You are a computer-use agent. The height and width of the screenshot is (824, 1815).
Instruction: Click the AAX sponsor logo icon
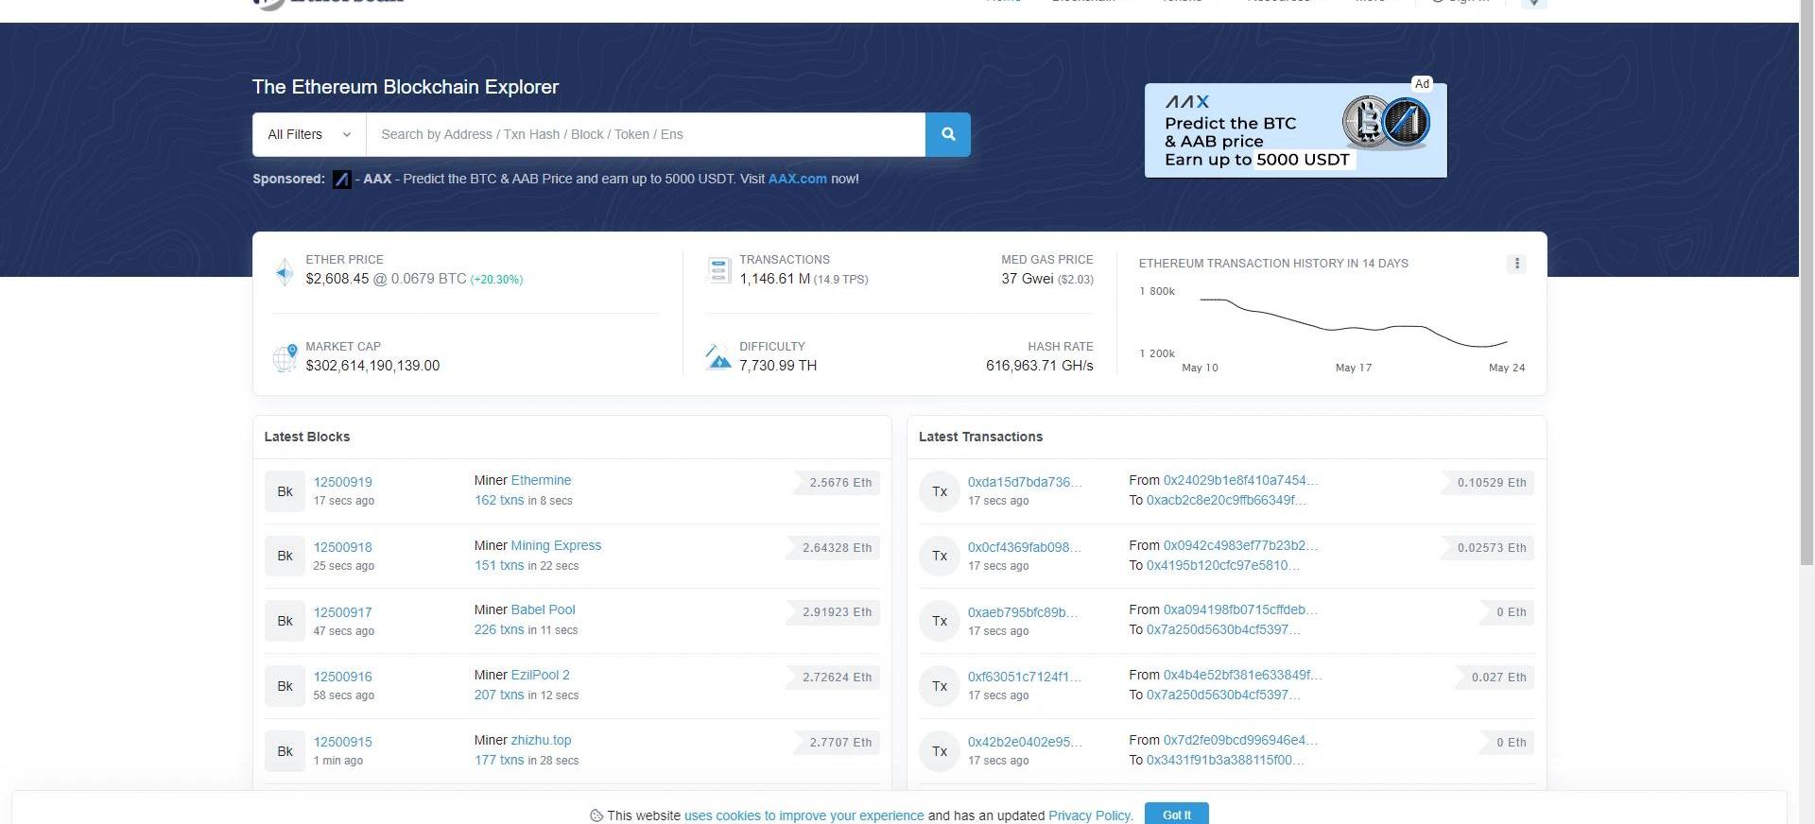click(341, 180)
